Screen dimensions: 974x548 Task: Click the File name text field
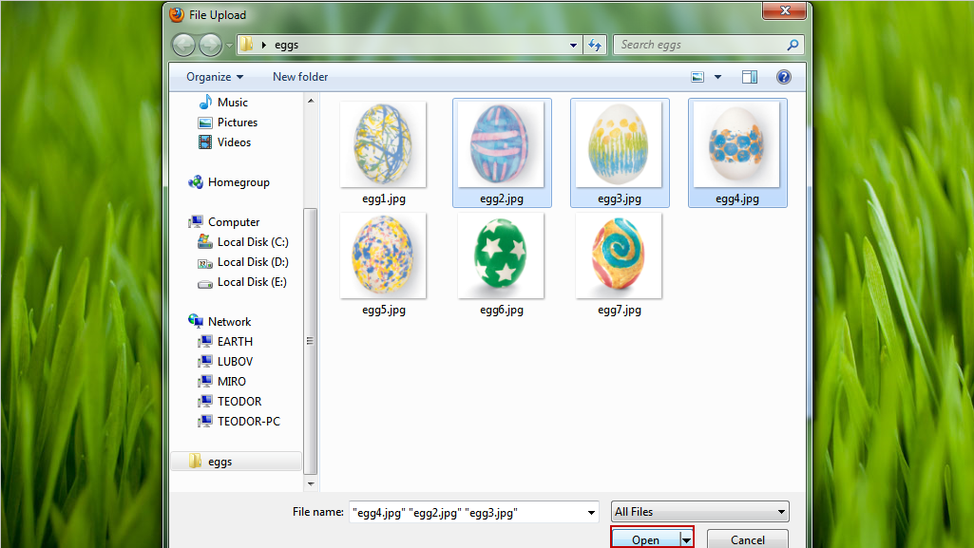(x=467, y=512)
